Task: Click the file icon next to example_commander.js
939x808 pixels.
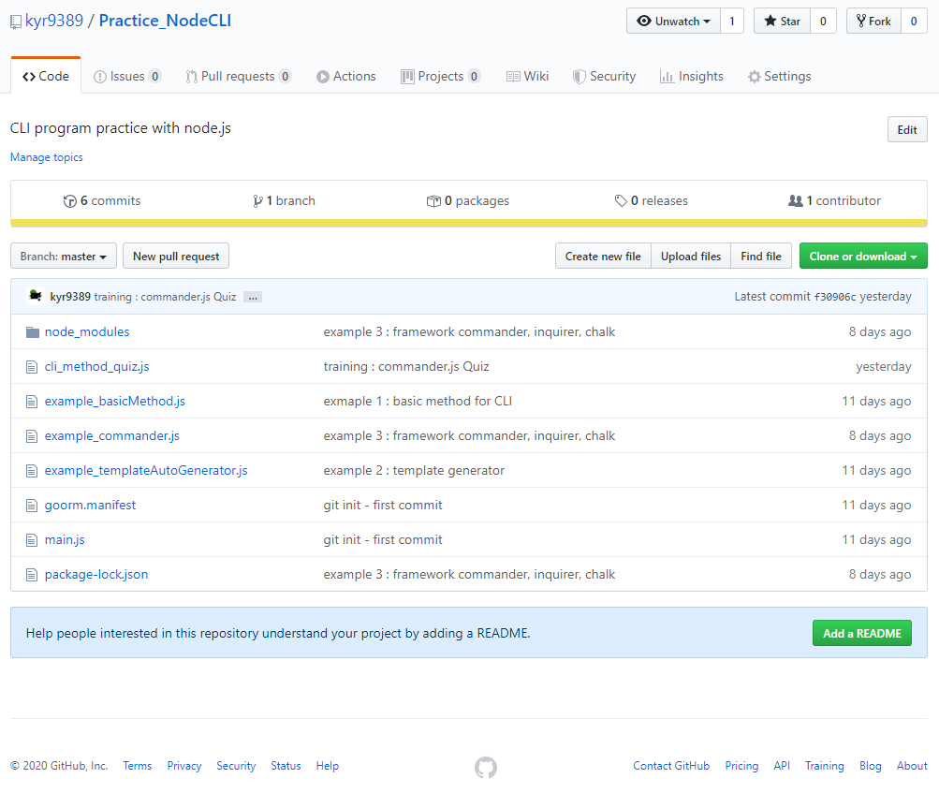Action: [32, 436]
